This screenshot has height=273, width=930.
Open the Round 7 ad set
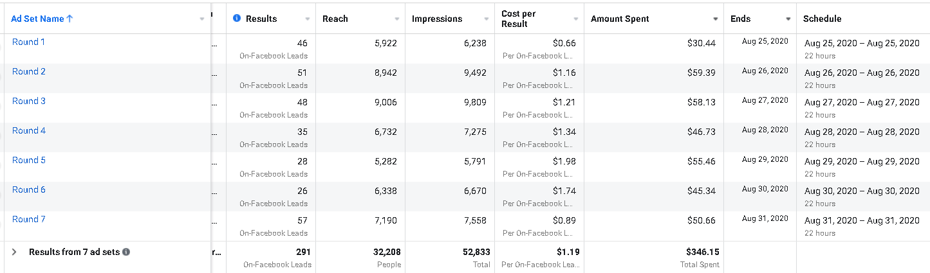[x=29, y=220]
